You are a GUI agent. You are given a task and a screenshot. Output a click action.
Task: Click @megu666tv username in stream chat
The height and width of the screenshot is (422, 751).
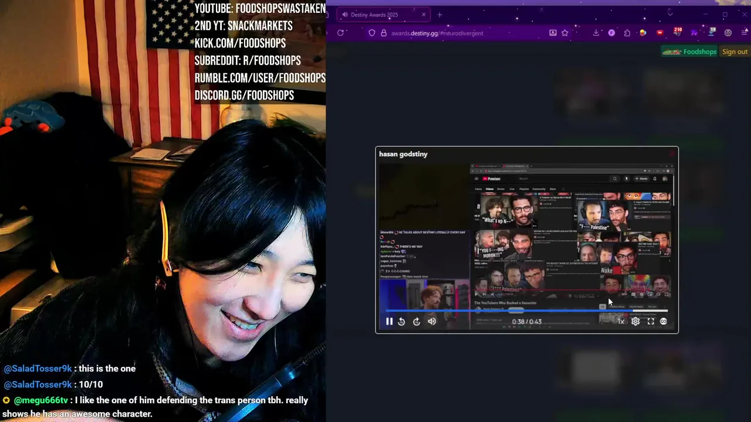tap(41, 400)
